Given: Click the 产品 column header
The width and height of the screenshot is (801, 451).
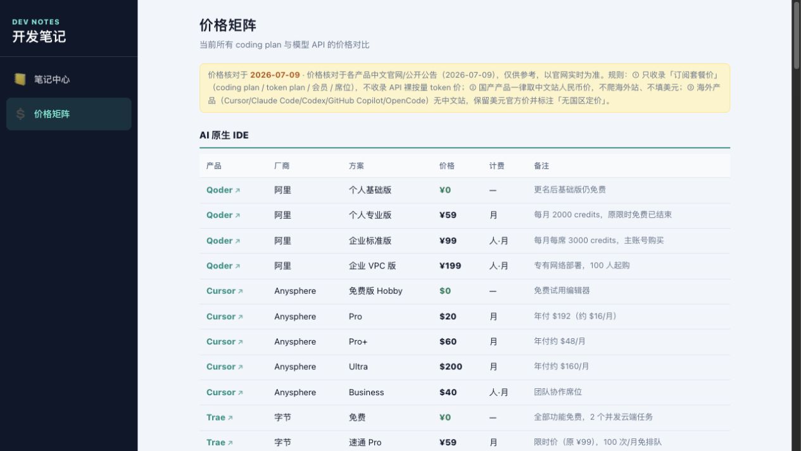Looking at the screenshot, I should point(214,166).
